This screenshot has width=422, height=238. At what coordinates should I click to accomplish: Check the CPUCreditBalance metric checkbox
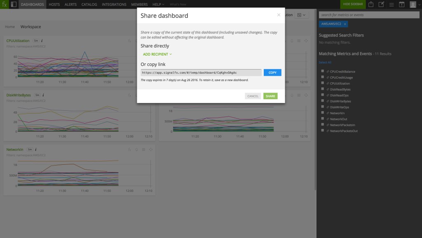click(322, 71)
